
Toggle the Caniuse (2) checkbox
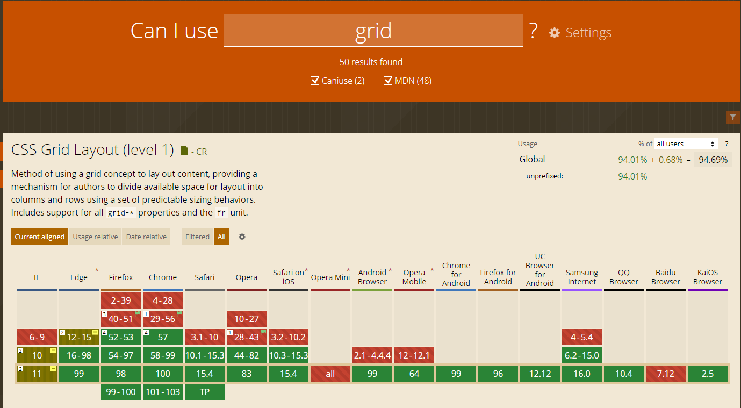315,81
